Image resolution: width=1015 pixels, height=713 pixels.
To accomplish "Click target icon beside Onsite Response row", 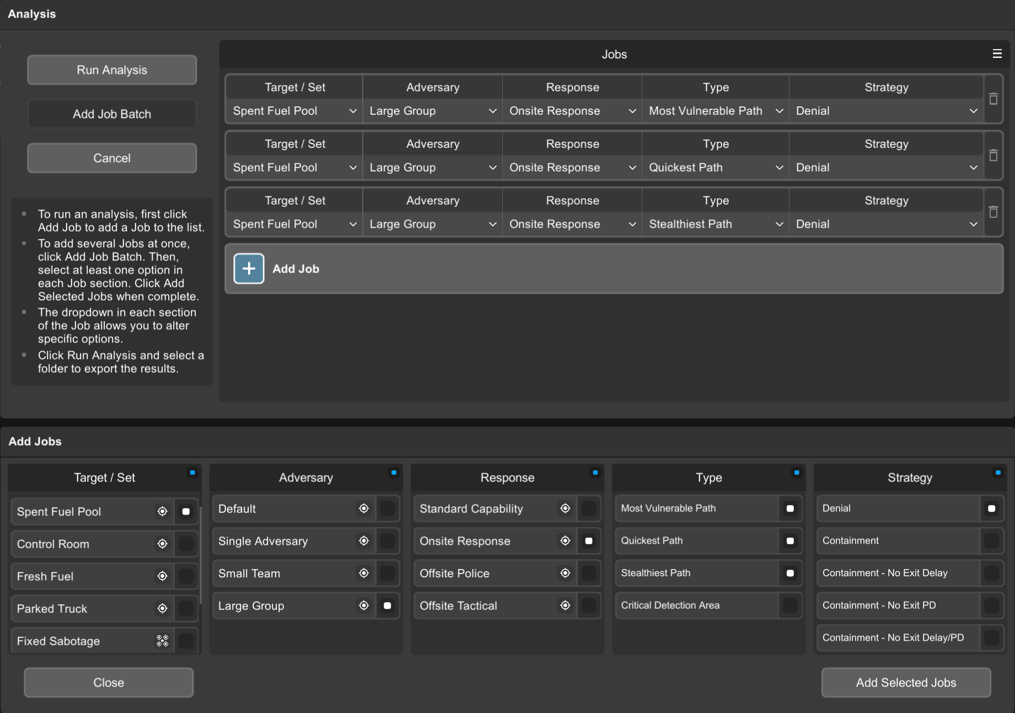I will (x=565, y=541).
